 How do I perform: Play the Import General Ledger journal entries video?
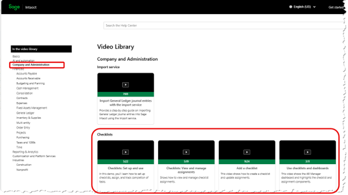coord(126,85)
